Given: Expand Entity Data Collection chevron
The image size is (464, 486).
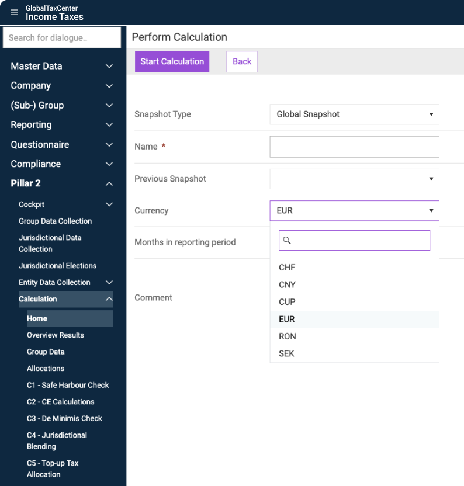Looking at the screenshot, I should (109, 283).
